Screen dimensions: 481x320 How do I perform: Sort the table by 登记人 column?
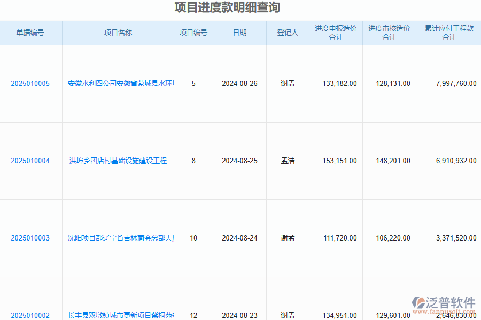click(x=288, y=33)
